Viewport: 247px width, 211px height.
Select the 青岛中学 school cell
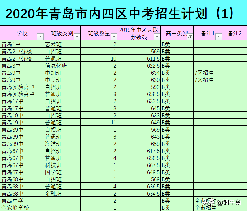coord(22,200)
